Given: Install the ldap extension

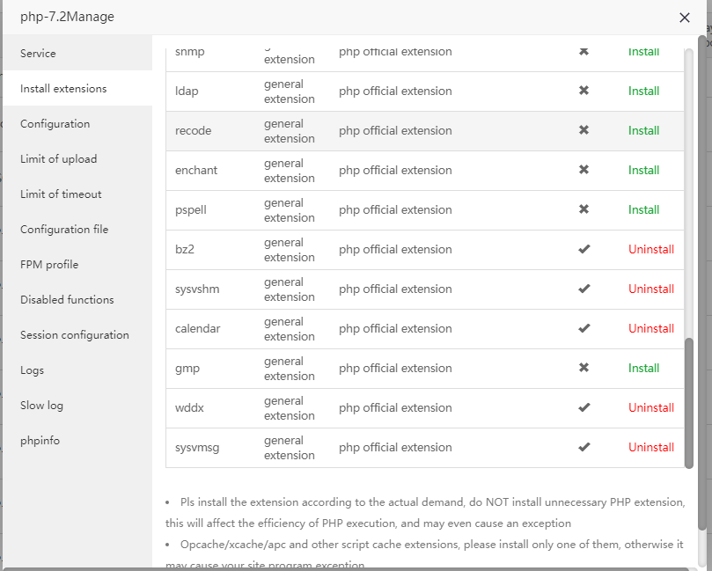Looking at the screenshot, I should tap(643, 91).
